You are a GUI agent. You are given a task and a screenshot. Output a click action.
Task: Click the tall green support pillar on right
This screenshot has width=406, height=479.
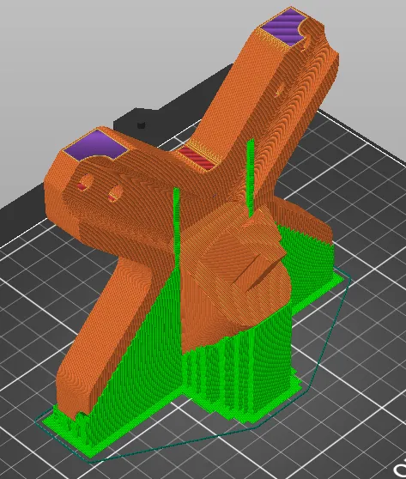251,178
